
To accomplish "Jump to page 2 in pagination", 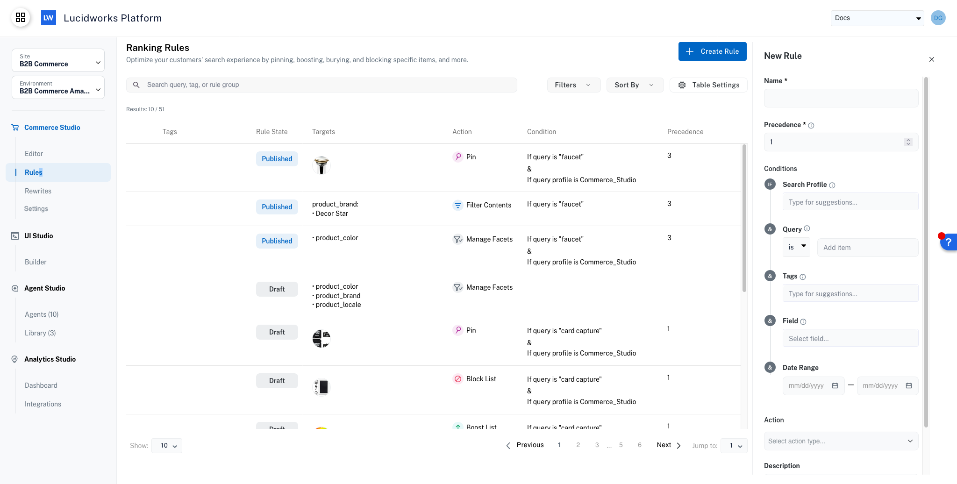I will (x=578, y=445).
